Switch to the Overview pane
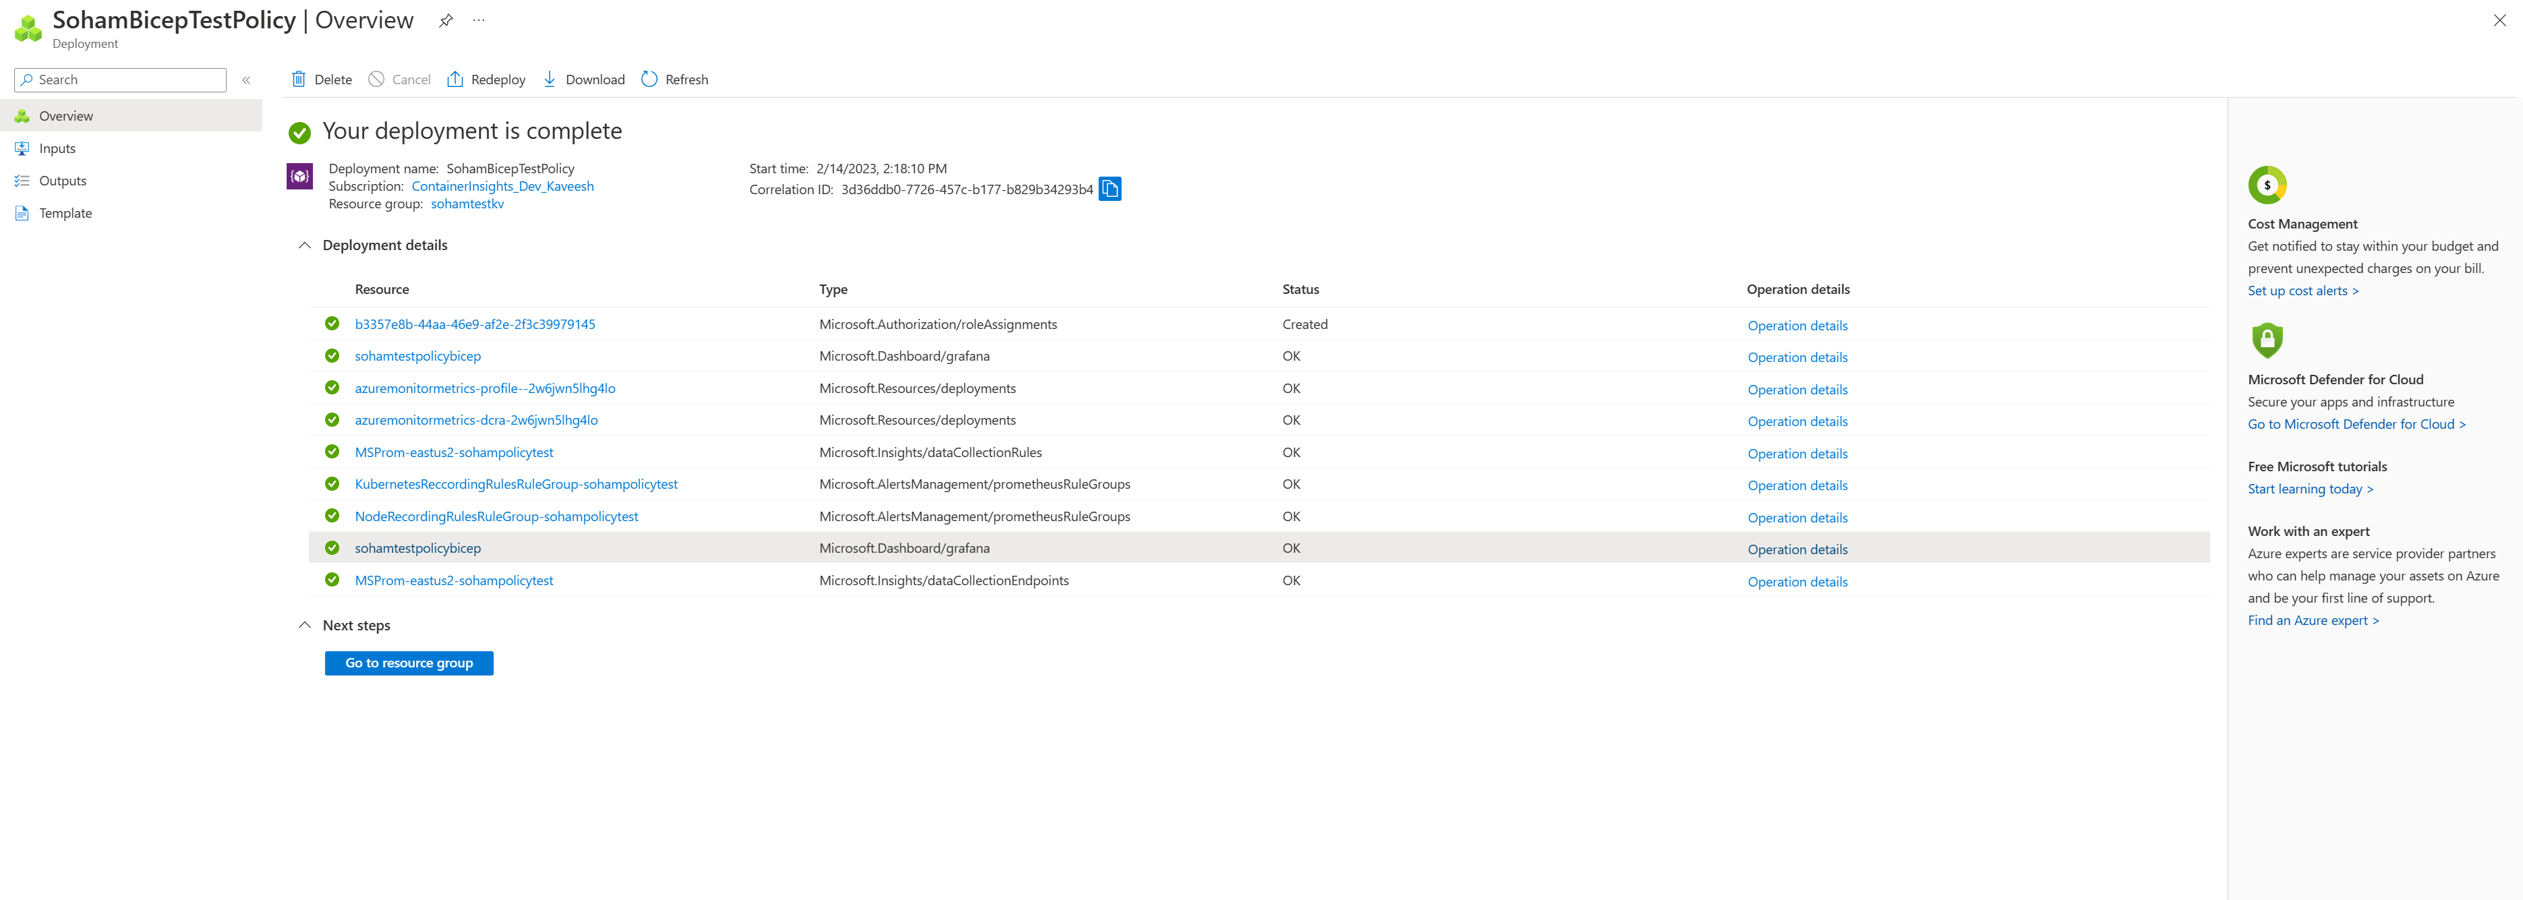Image resolution: width=2523 pixels, height=900 pixels. (67, 115)
